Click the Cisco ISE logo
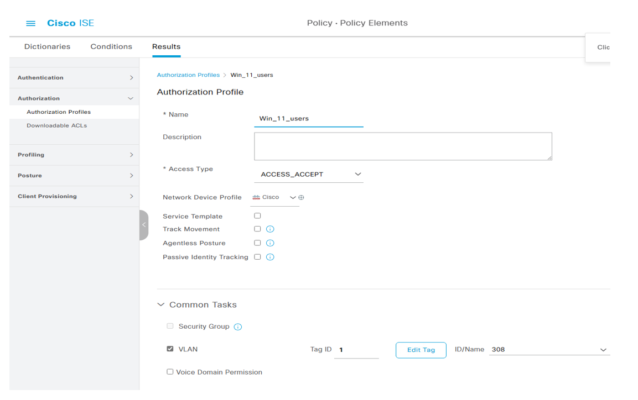Viewport: 638px width, 400px height. coord(70,23)
